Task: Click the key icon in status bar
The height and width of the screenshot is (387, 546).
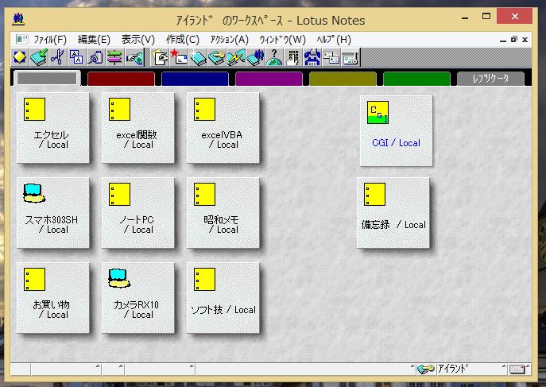Action: tap(425, 369)
